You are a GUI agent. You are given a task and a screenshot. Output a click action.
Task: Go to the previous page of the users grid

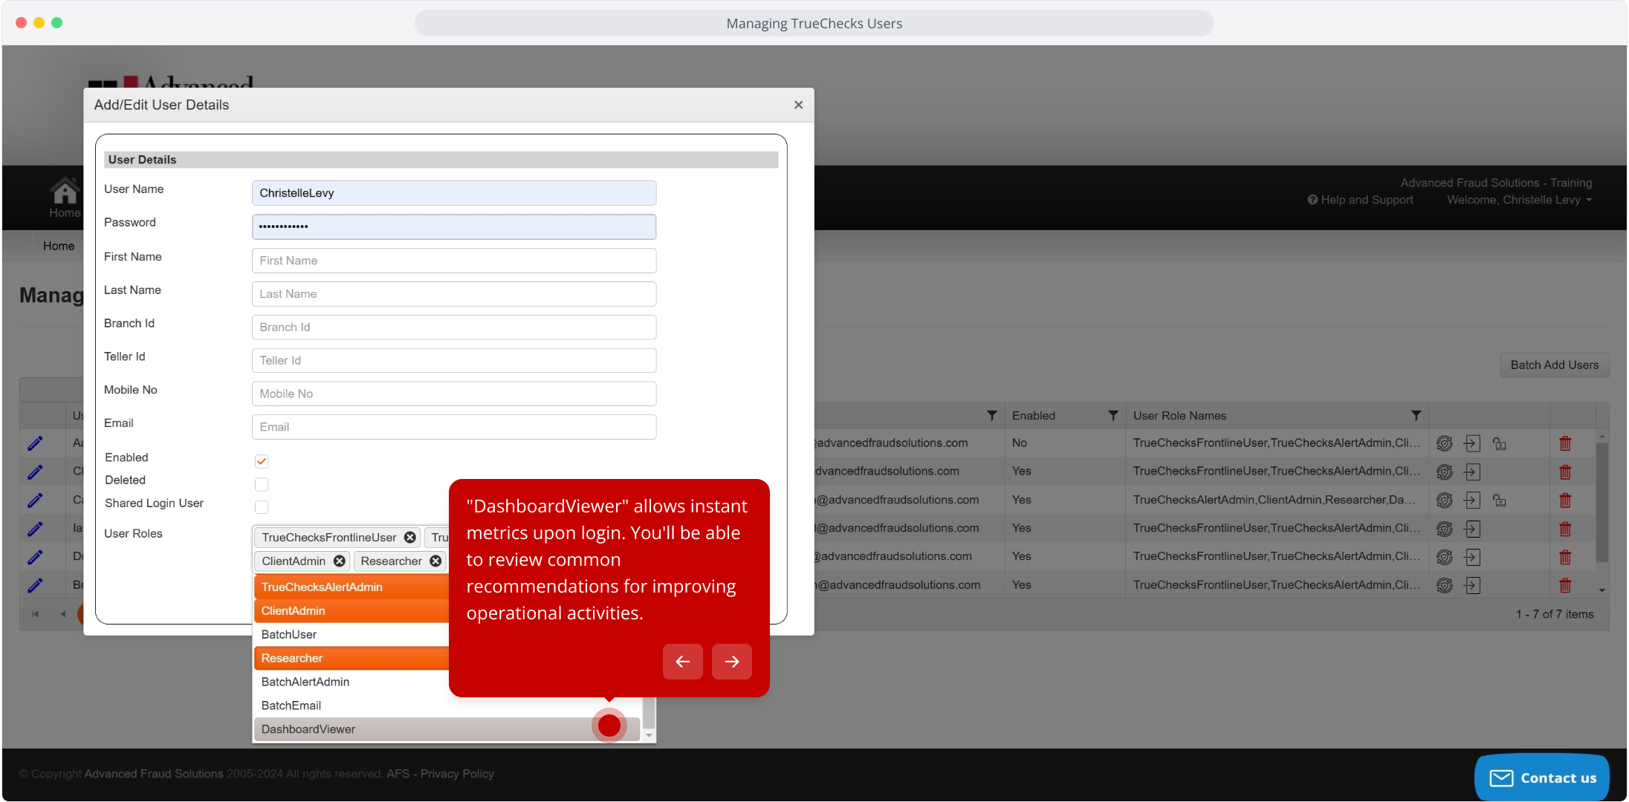(x=63, y=614)
